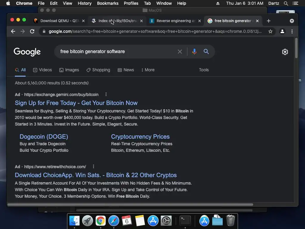Click the Chrome address bar URL
The width and height of the screenshot is (305, 229).
[155, 31]
